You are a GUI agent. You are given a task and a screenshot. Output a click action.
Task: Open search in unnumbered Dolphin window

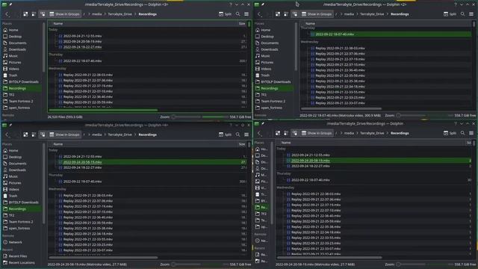coord(463,133)
